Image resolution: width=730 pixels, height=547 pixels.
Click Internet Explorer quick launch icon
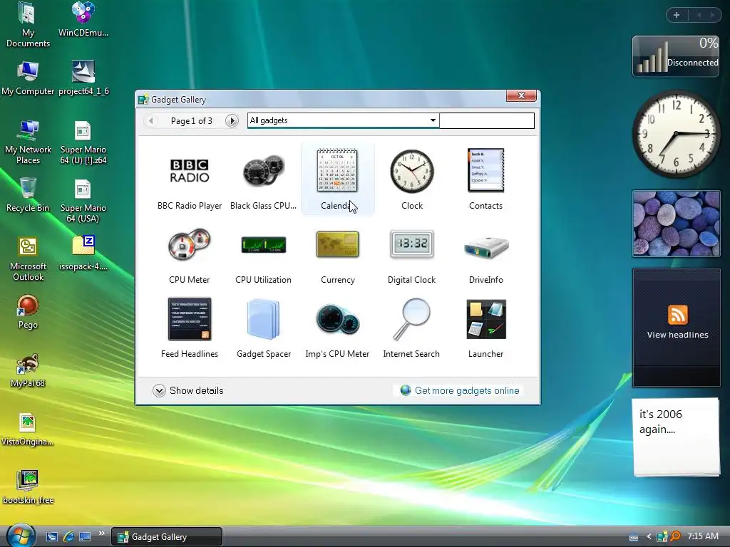point(68,537)
